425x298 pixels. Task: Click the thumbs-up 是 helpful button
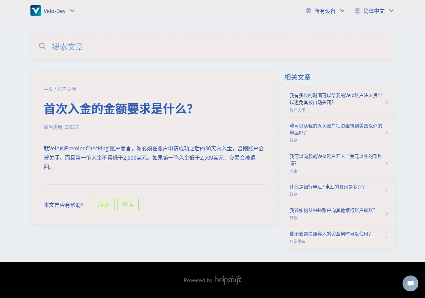(x=104, y=205)
